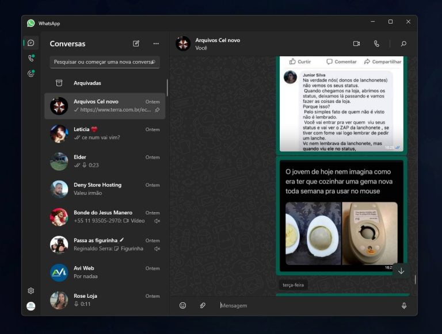
Task: Maximize the WhatsApp window
Action: 390,22
